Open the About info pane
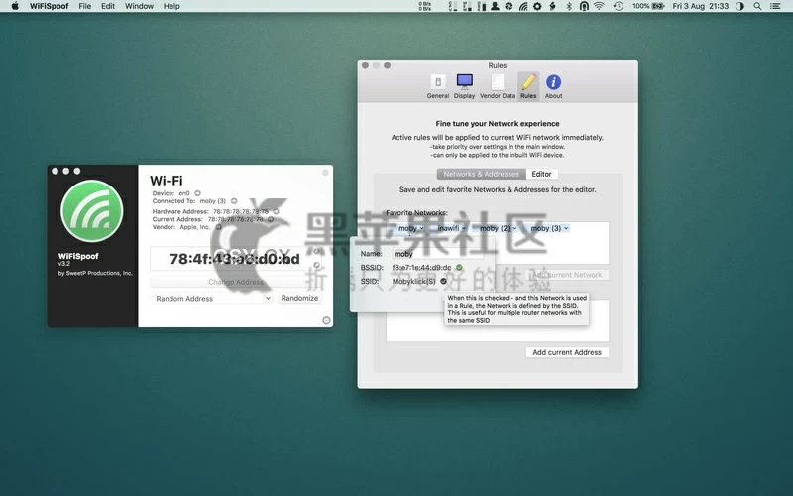 (554, 86)
